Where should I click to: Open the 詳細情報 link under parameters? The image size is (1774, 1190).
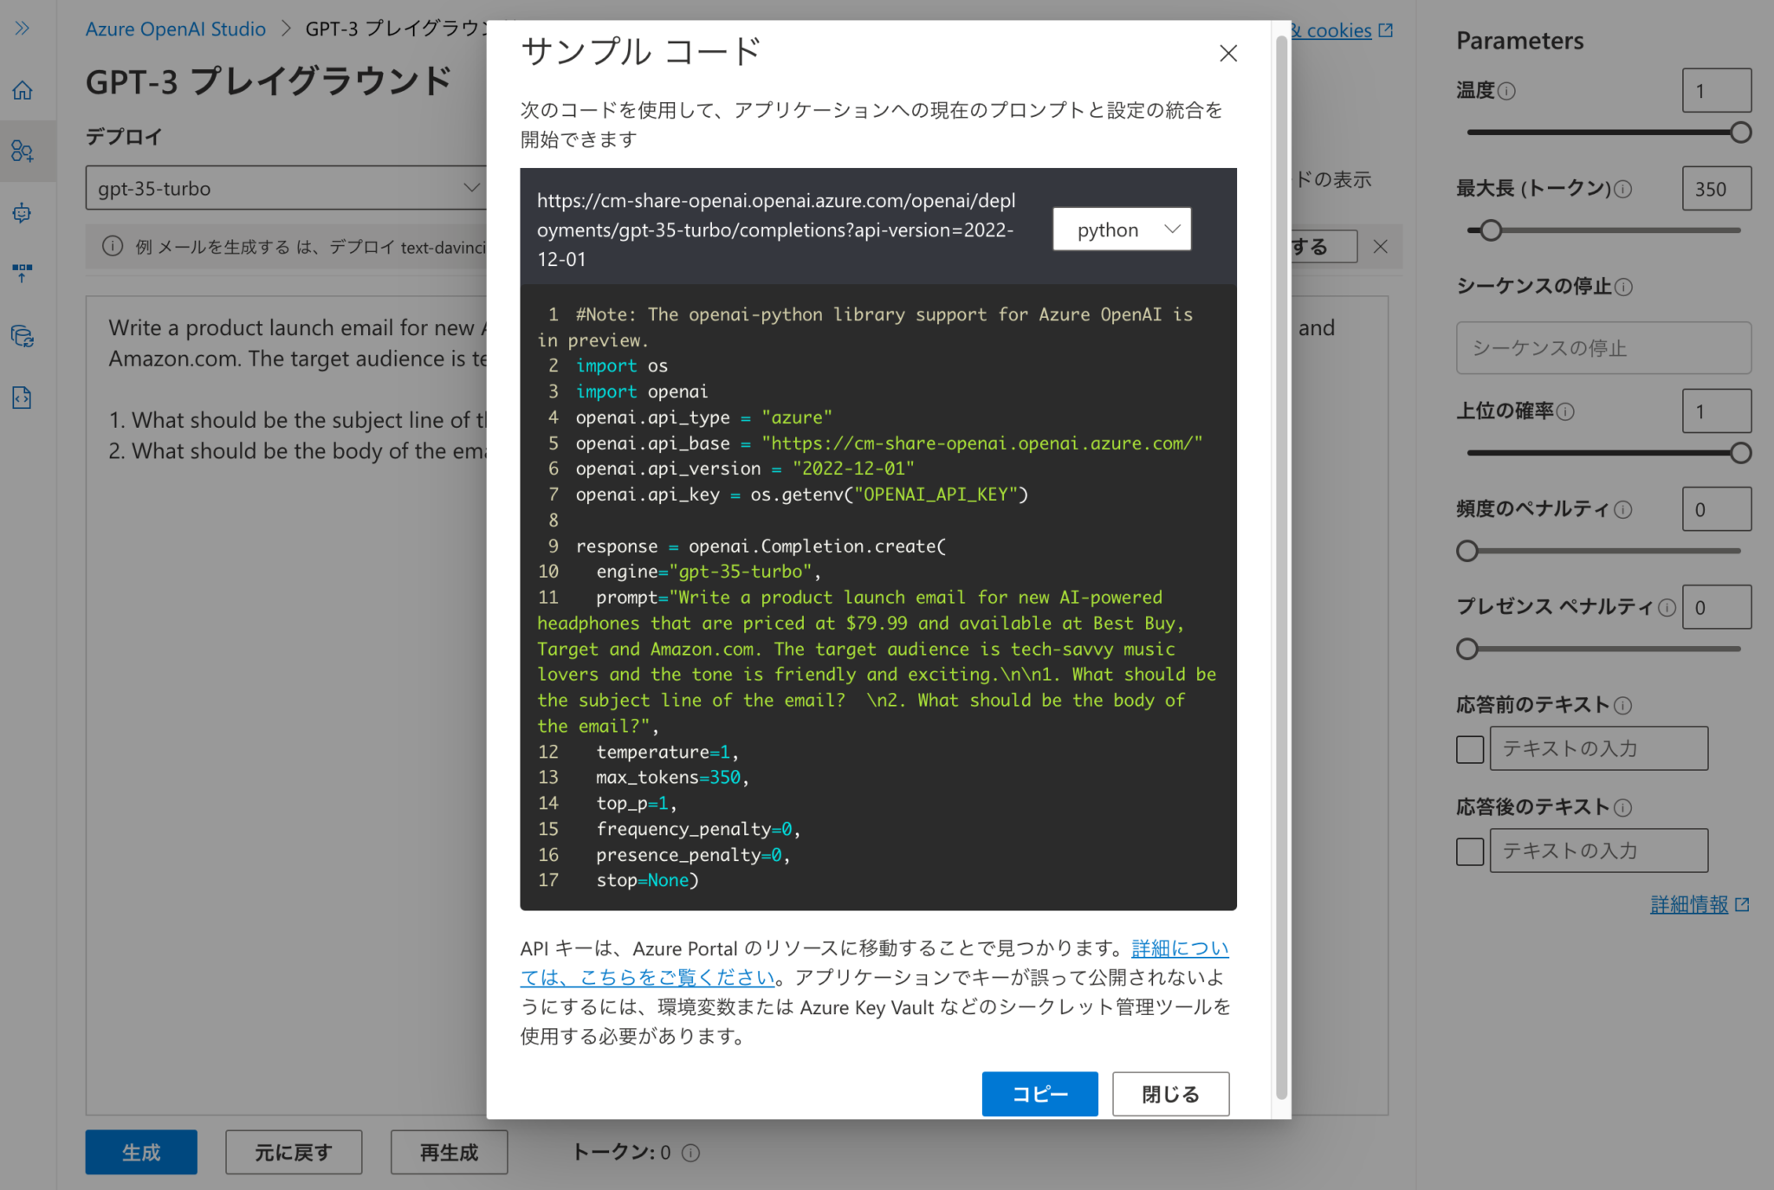point(1689,904)
